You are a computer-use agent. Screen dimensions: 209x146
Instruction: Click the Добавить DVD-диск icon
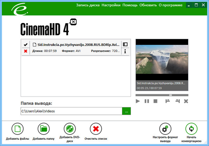tap(70, 129)
